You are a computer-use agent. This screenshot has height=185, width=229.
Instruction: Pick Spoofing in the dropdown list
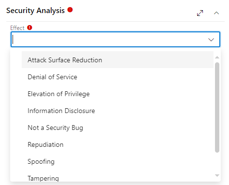[117, 161]
